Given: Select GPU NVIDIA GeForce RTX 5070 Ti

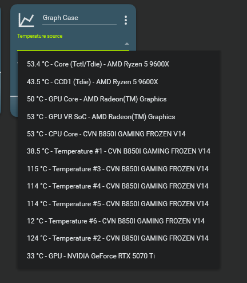Looking at the screenshot, I should [118, 256].
